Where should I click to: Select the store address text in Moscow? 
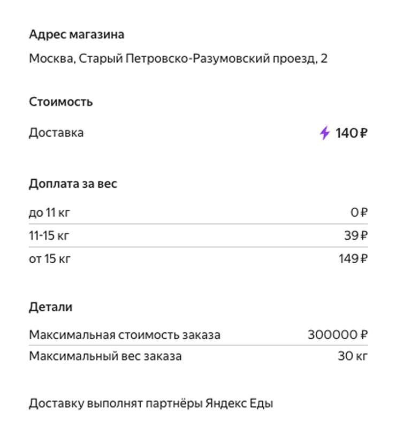(178, 59)
